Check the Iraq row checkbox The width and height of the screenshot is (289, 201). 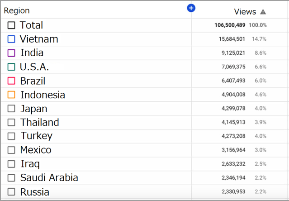[11, 164]
